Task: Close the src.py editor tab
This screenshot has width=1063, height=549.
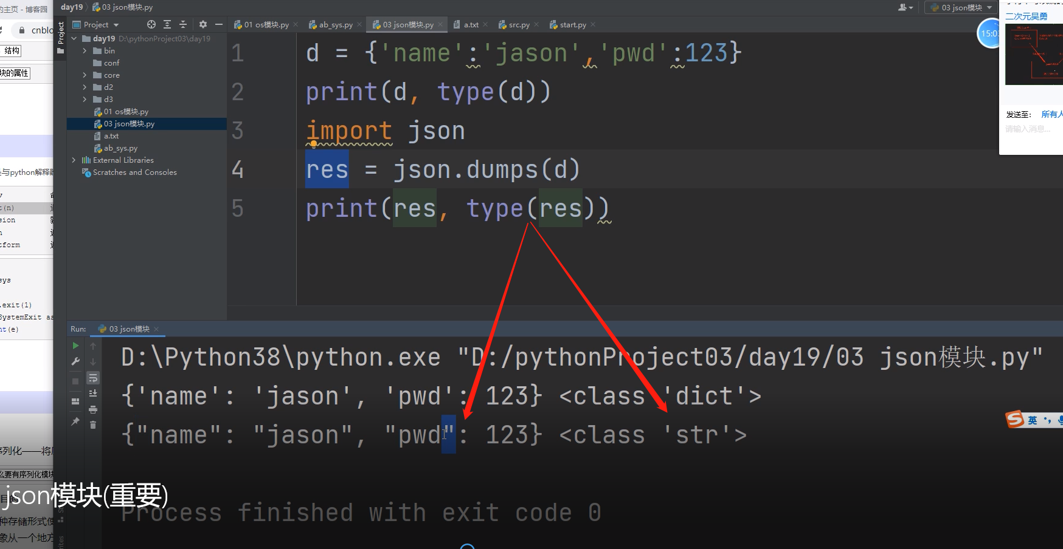Action: point(536,24)
